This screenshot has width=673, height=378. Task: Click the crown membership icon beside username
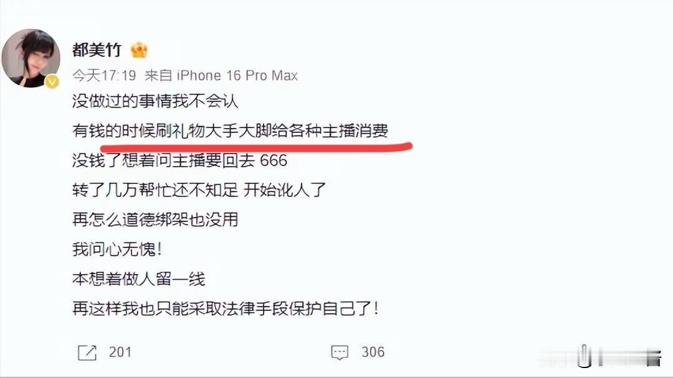139,50
